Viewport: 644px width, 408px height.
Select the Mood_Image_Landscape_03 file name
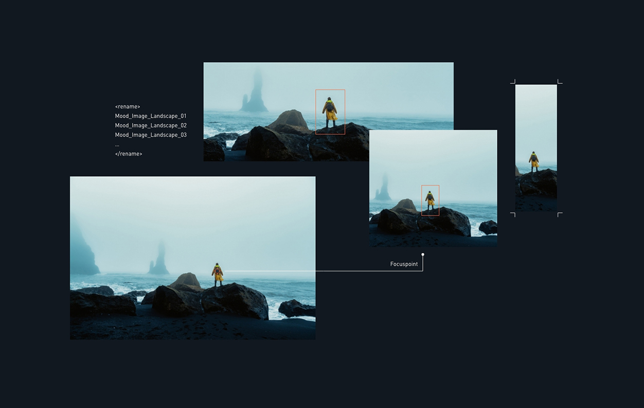click(x=151, y=135)
